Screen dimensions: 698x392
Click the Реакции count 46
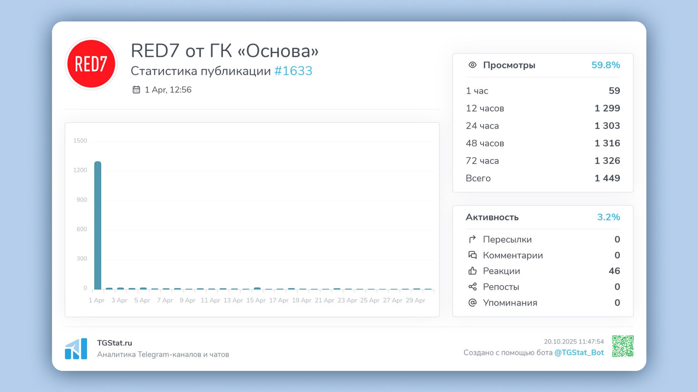point(614,271)
